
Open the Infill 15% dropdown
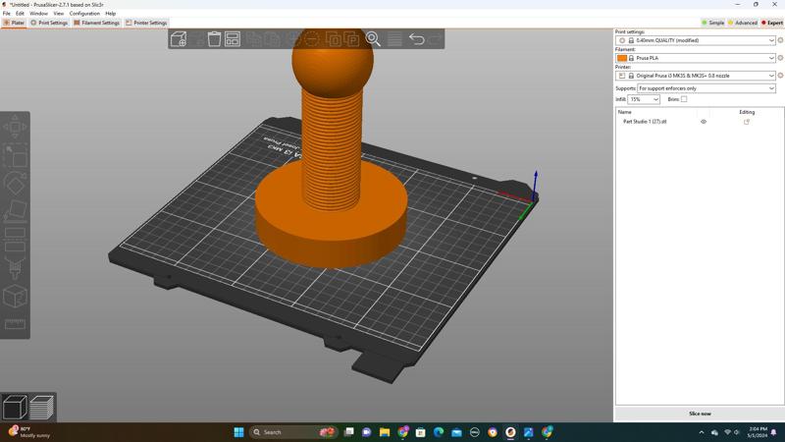coord(644,99)
